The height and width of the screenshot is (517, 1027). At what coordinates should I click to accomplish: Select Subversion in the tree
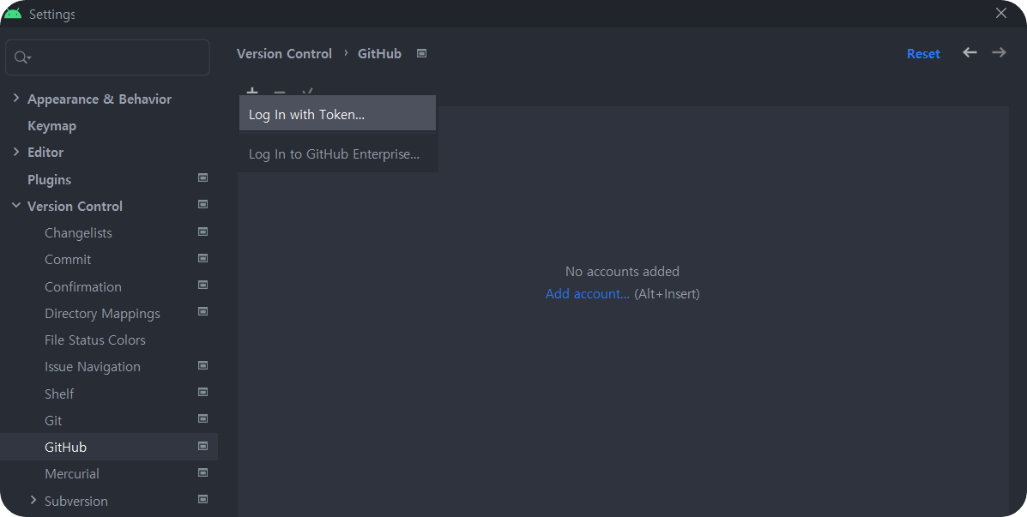[76, 502]
